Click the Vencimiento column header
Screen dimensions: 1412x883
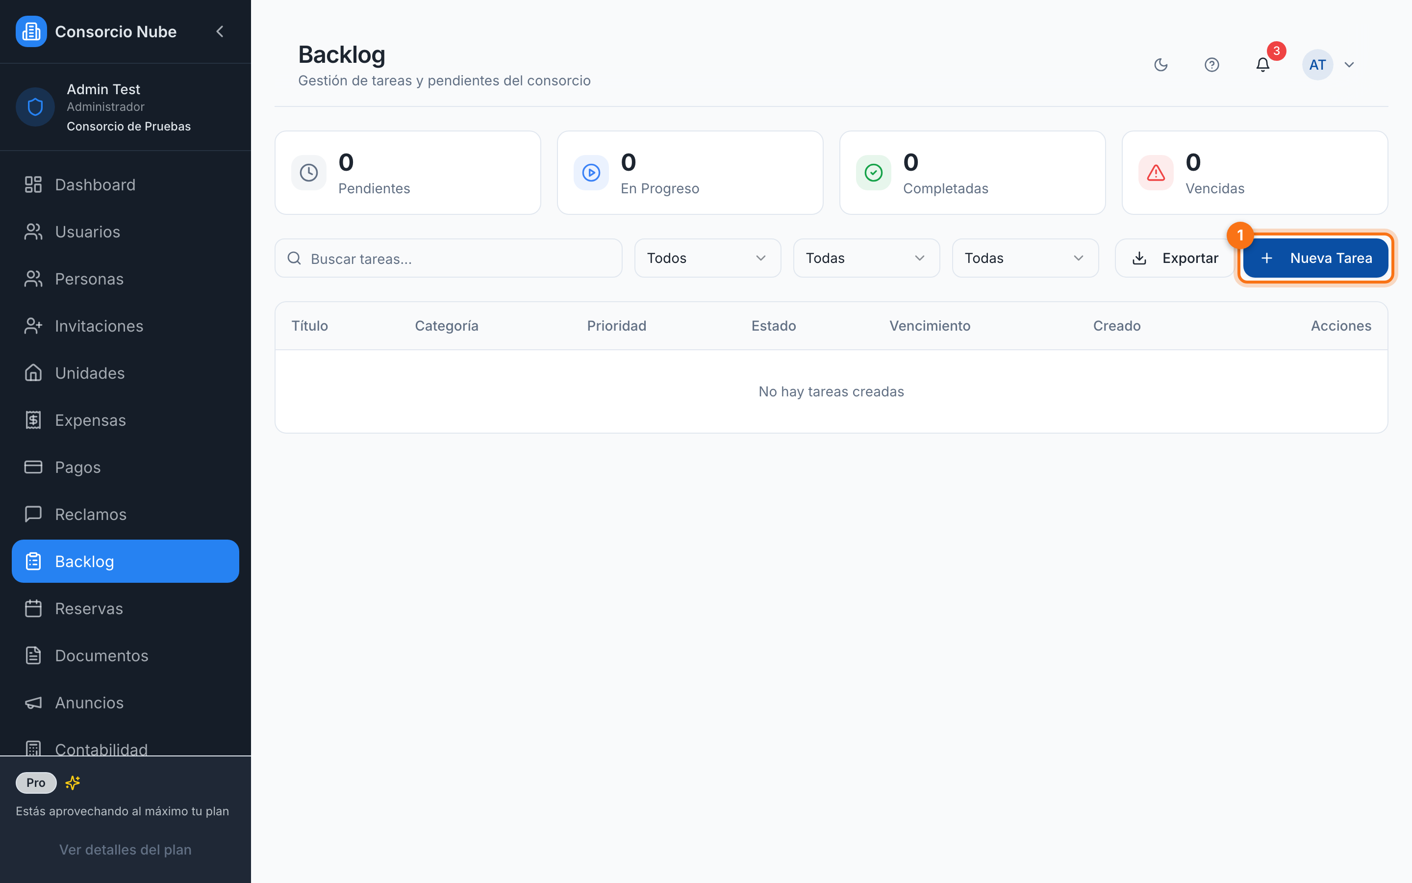930,326
